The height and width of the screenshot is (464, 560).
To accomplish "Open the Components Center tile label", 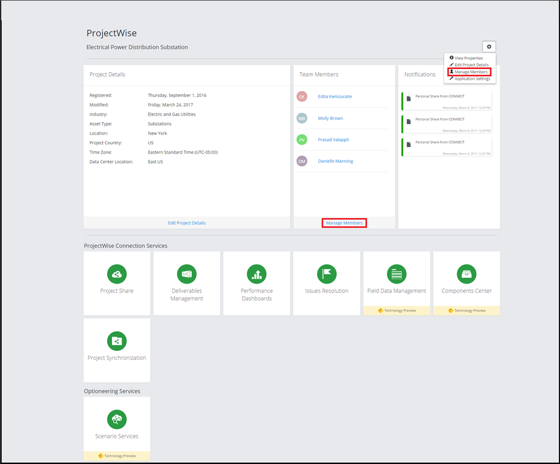I will (x=467, y=291).
